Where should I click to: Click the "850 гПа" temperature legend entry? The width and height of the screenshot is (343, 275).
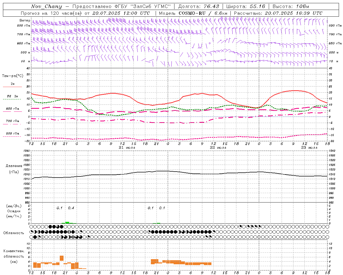pos(13,109)
